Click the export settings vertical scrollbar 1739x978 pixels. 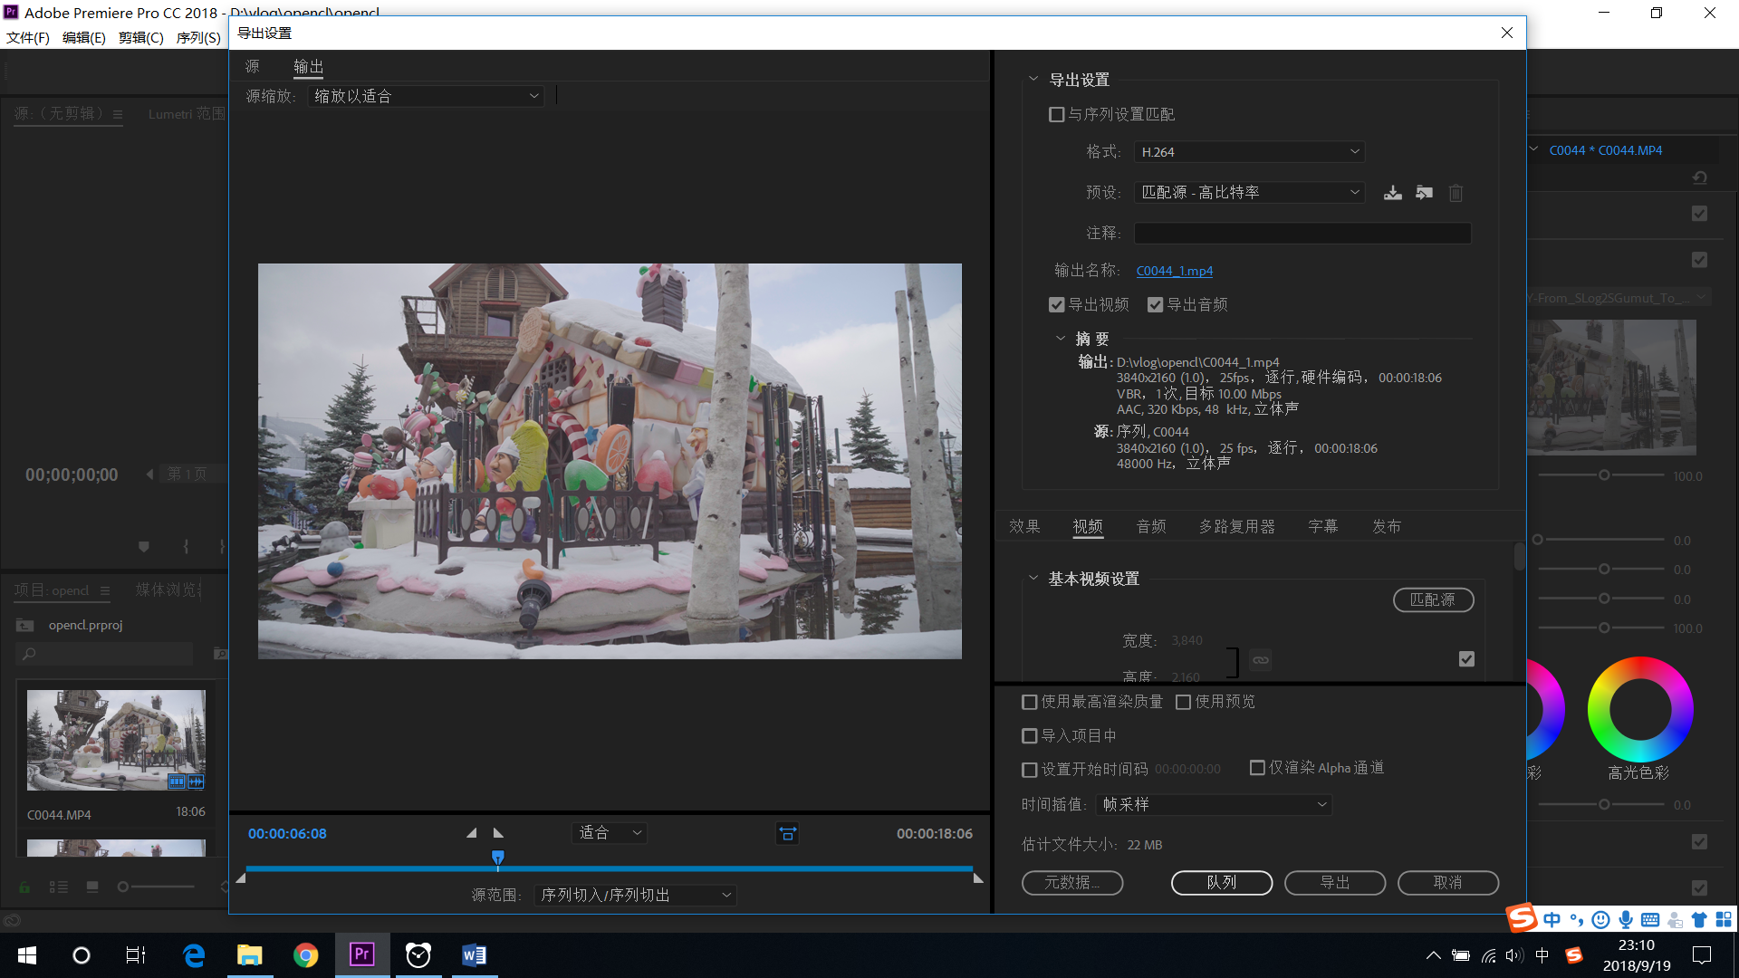1519,557
